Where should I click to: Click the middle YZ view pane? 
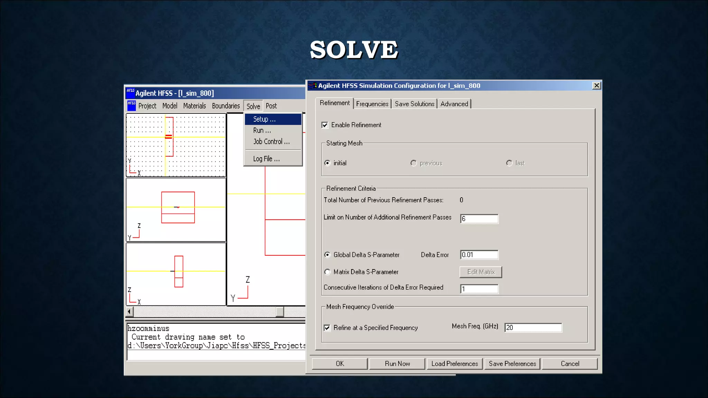click(176, 210)
